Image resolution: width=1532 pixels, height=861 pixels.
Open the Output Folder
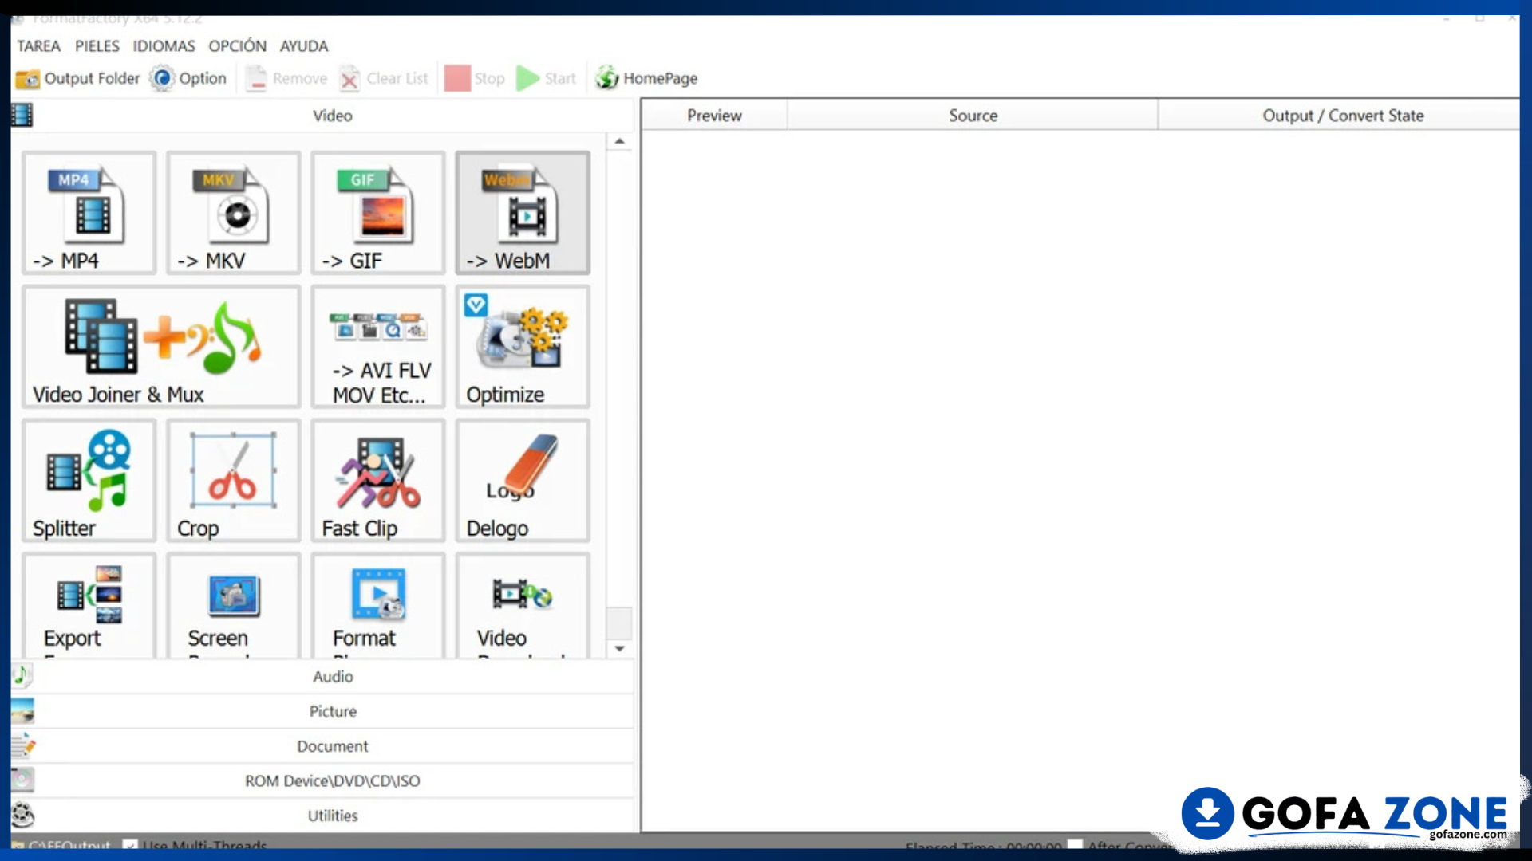[x=77, y=78]
